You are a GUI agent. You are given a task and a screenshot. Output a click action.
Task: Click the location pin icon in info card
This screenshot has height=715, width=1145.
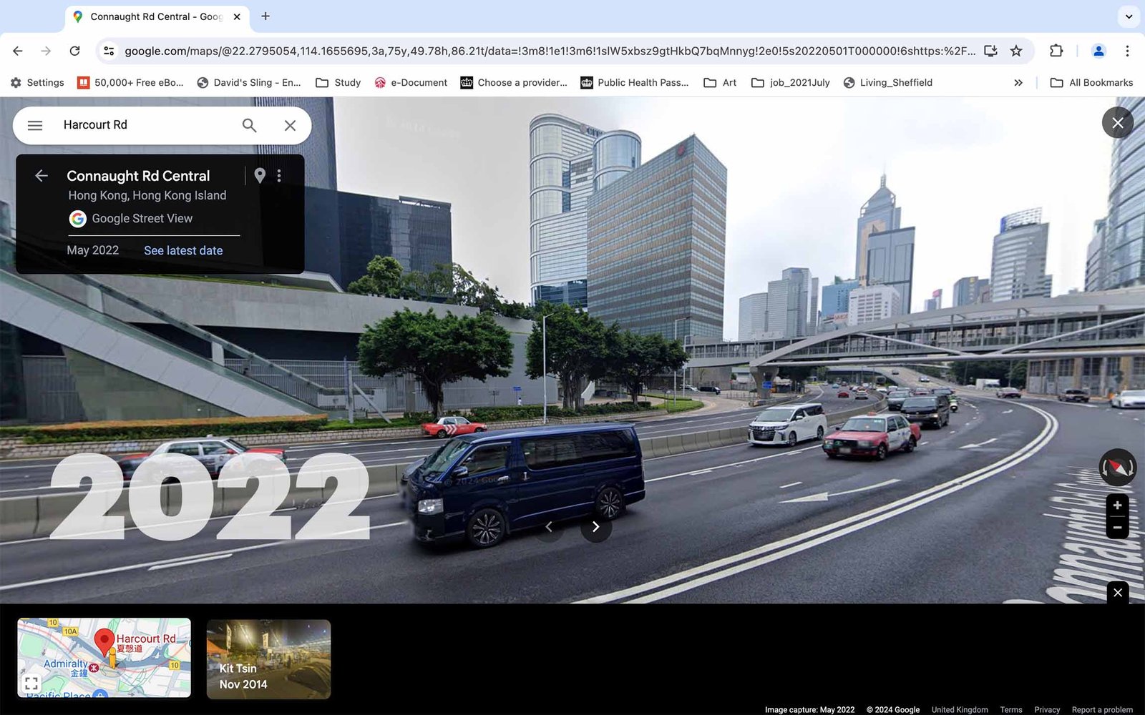tap(260, 176)
